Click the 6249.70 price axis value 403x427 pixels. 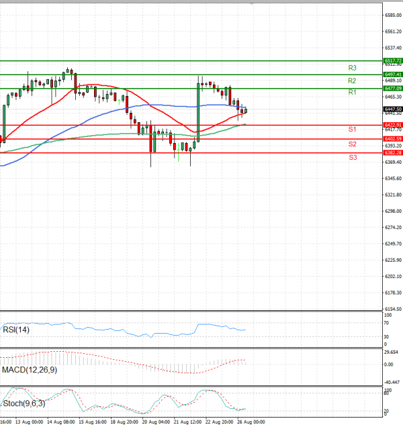(x=393, y=244)
